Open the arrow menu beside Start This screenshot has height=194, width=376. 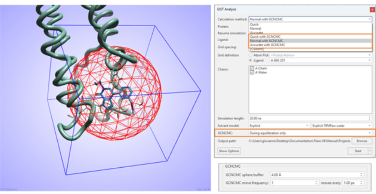point(370,151)
